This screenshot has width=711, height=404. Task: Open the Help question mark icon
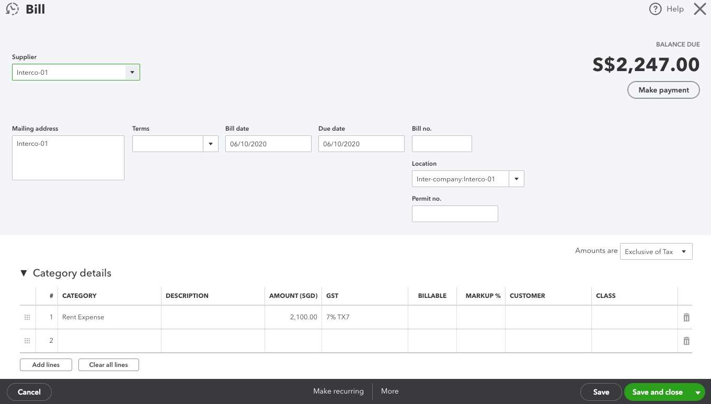pyautogui.click(x=656, y=9)
